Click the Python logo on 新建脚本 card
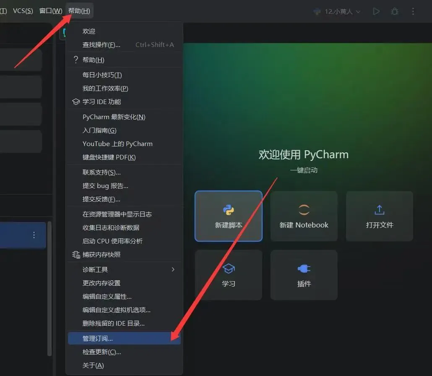This screenshot has height=376, width=432. click(x=229, y=210)
